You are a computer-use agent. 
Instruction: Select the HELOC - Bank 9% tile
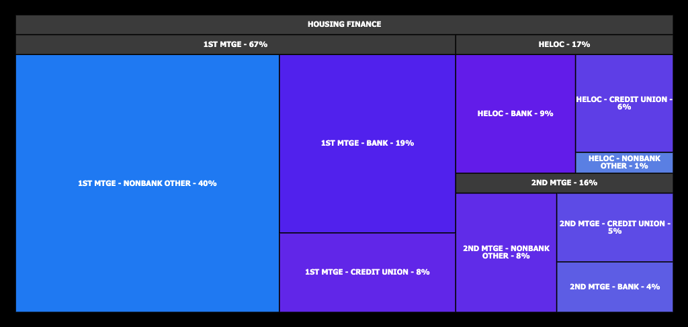coord(515,113)
